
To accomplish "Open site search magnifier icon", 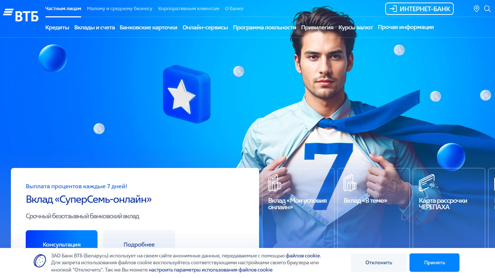I will (x=487, y=9).
